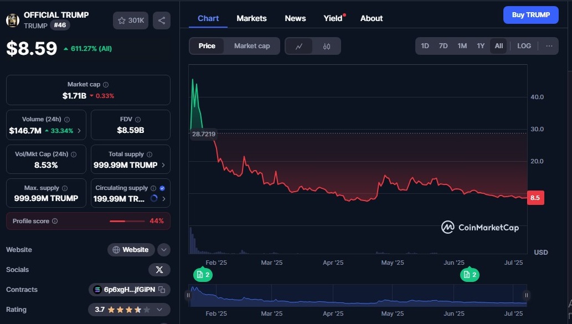Click the 8.5 current price label on axis
The height and width of the screenshot is (324, 572).
pos(535,198)
